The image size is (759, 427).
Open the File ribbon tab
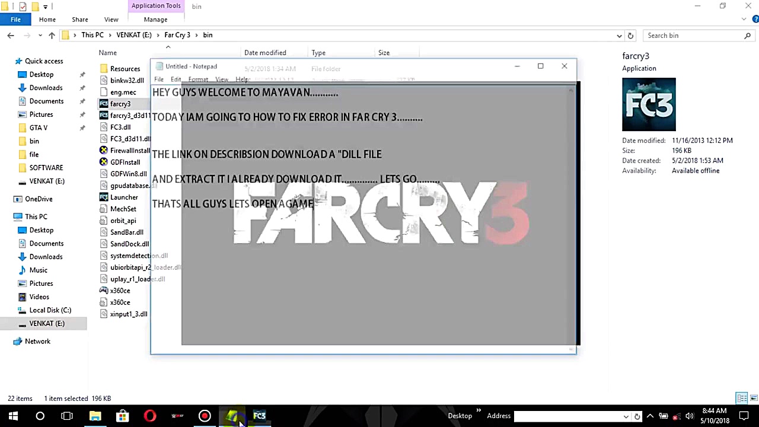click(15, 20)
